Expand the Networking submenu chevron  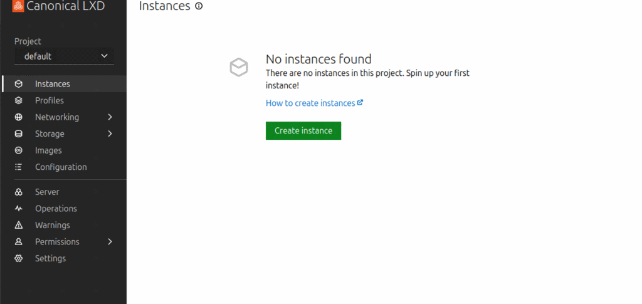[110, 117]
